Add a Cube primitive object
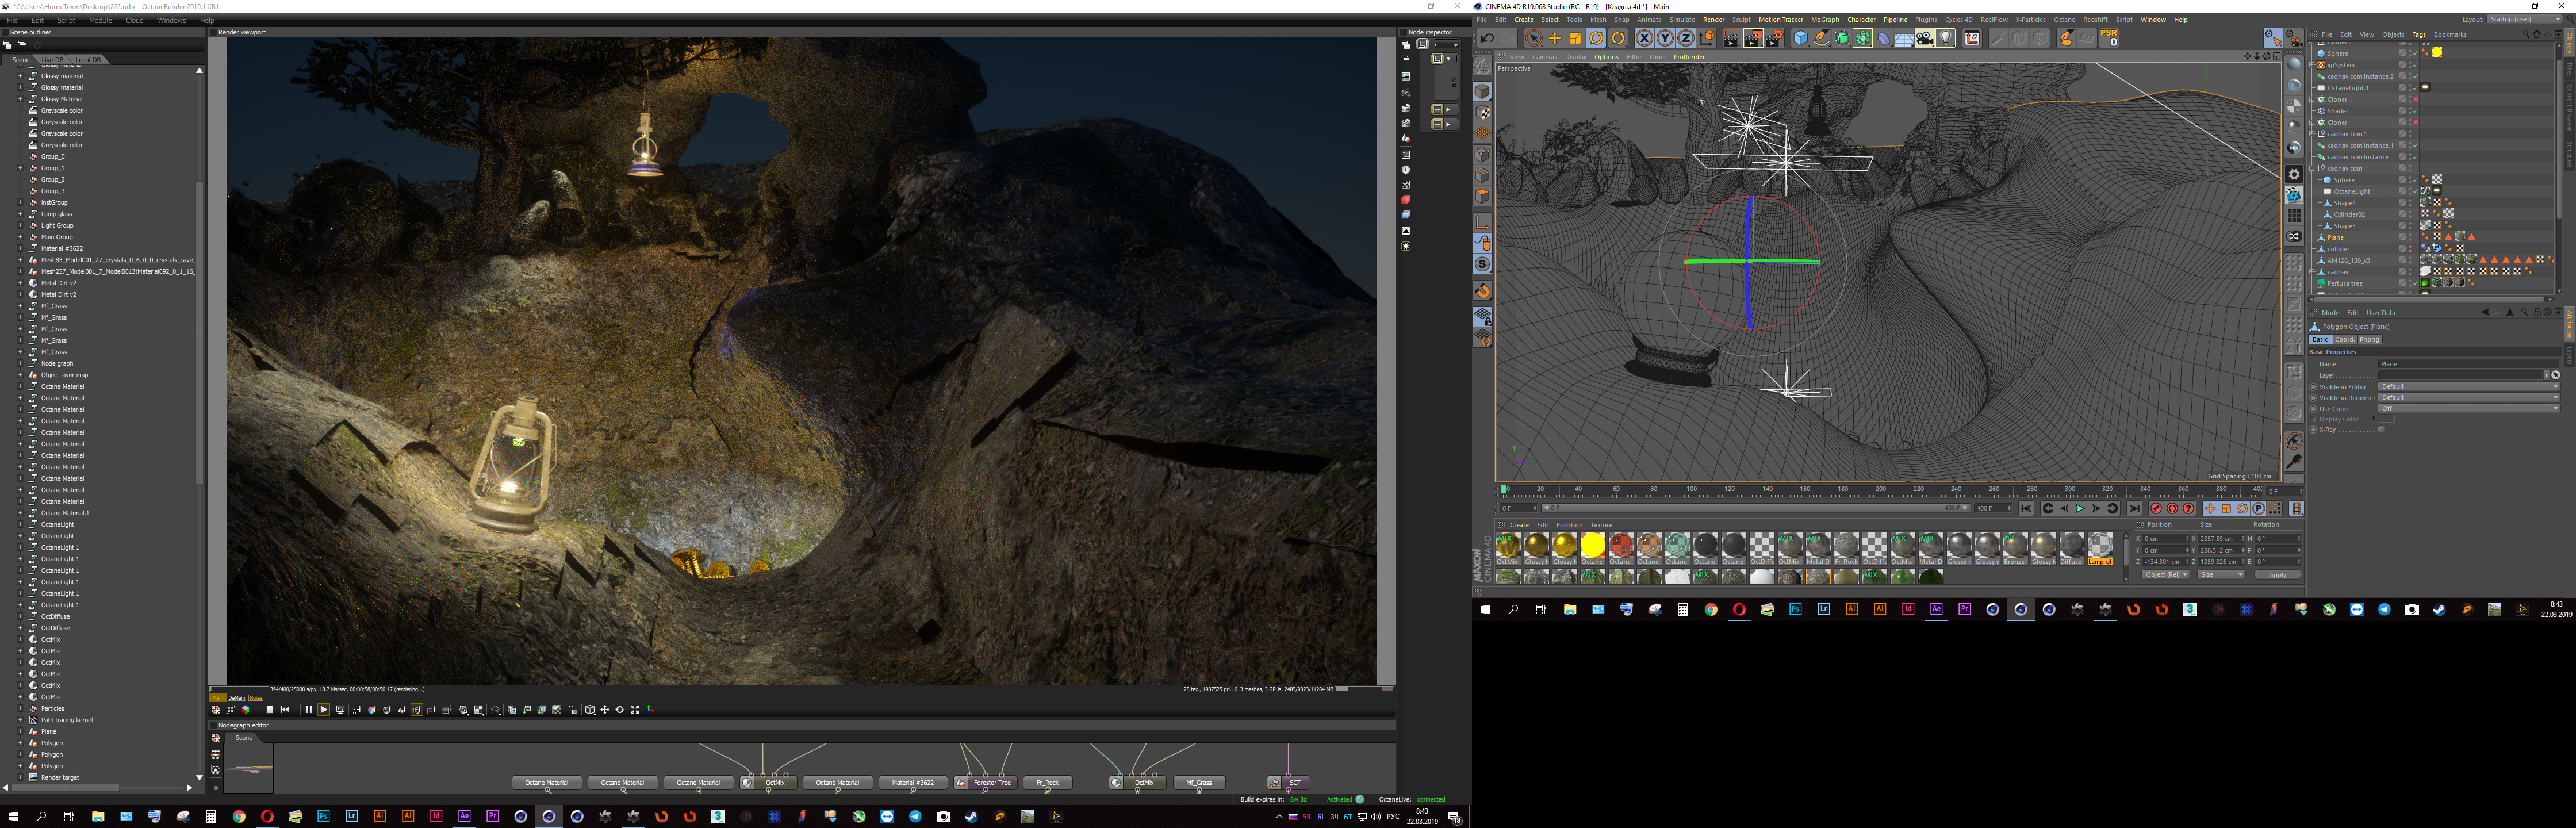The image size is (2576, 828). click(1800, 38)
